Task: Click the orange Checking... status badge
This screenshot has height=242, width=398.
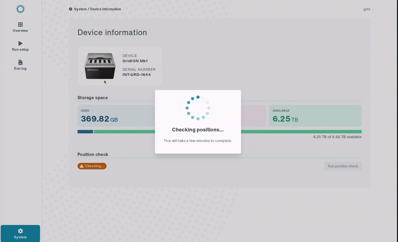Action: 92,166
